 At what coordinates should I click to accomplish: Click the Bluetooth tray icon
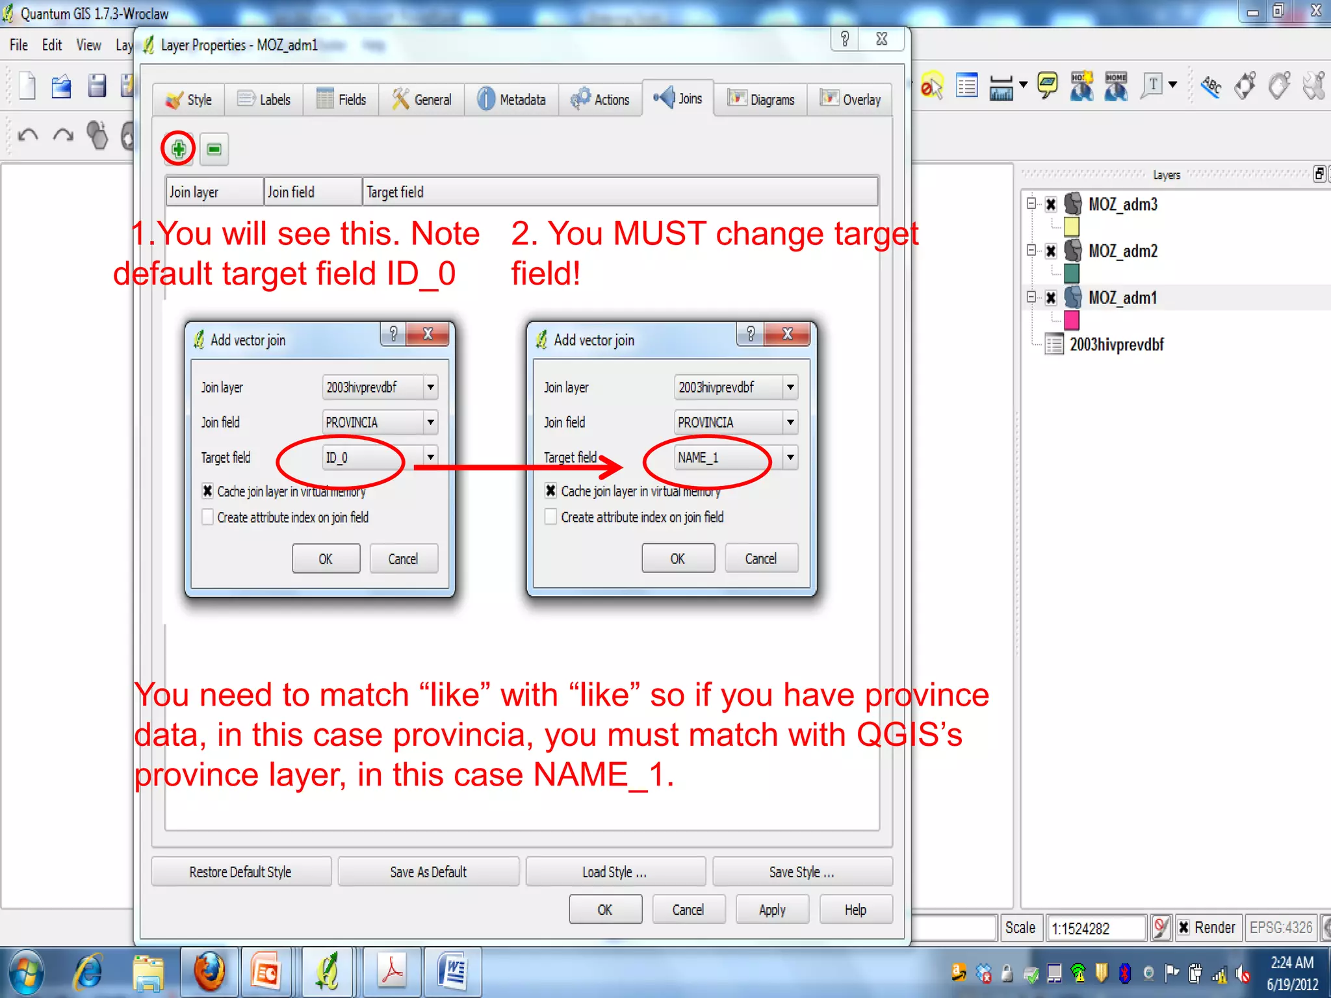[x=1125, y=973]
